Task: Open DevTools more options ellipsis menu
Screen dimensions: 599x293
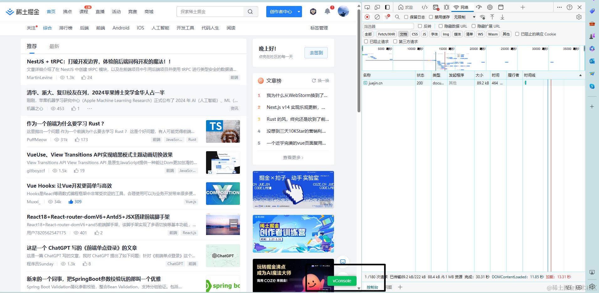Action: (x=559, y=7)
